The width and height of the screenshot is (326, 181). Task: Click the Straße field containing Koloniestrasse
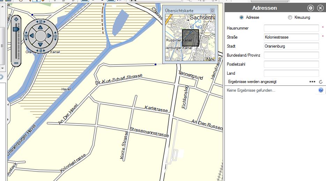291,37
